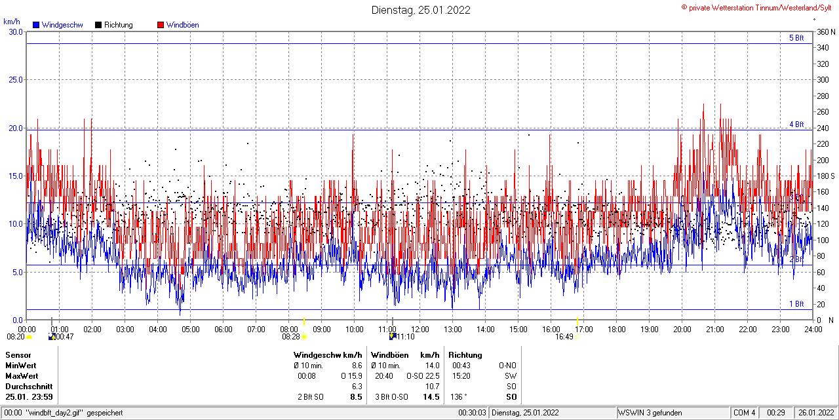This screenshot has width=839, height=420.
Task: Click the black Richtung legend swatch
Action: (x=98, y=25)
